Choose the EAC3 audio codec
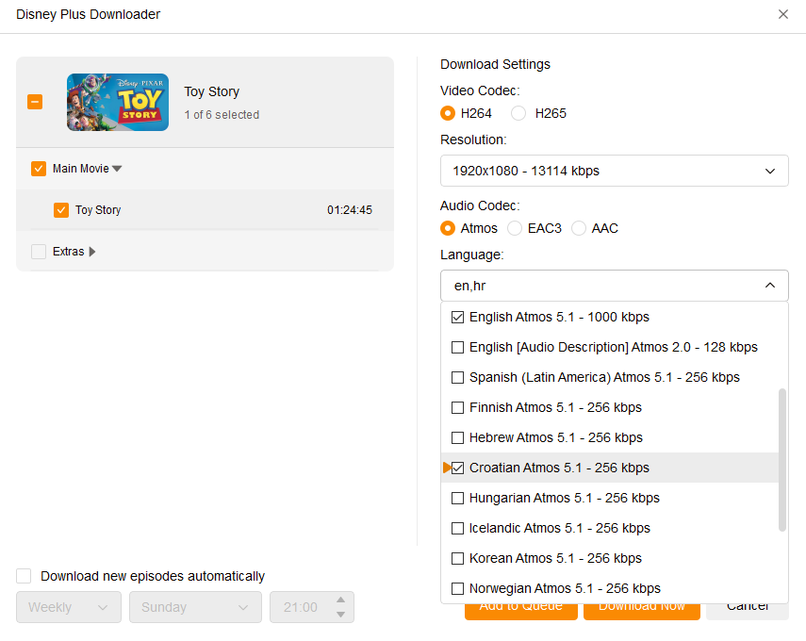 point(515,228)
